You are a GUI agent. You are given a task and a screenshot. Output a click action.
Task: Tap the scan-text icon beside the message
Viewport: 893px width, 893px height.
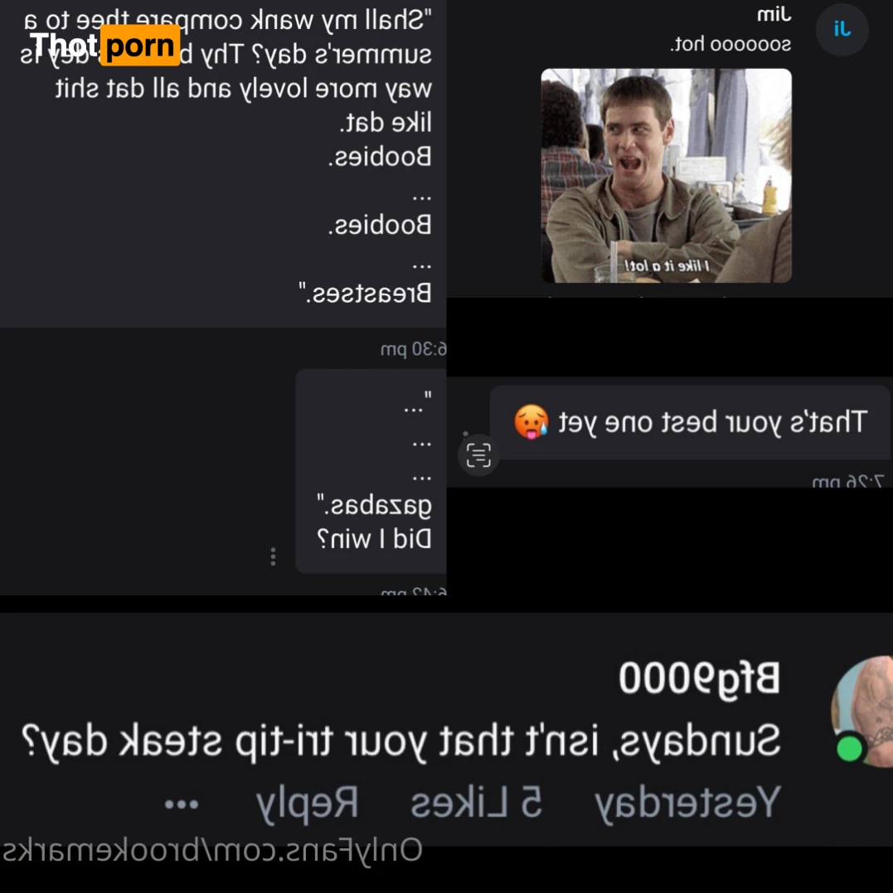pyautogui.click(x=478, y=455)
